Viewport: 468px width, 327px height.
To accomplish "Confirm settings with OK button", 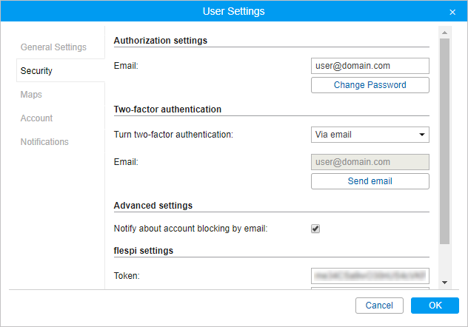I will click(435, 306).
